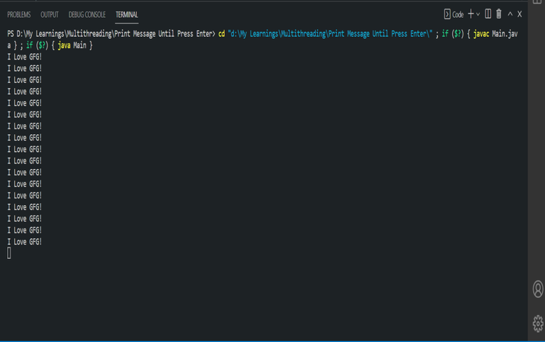The width and height of the screenshot is (545, 342).
Task: Open the Manage gear icon
Action: 537,324
